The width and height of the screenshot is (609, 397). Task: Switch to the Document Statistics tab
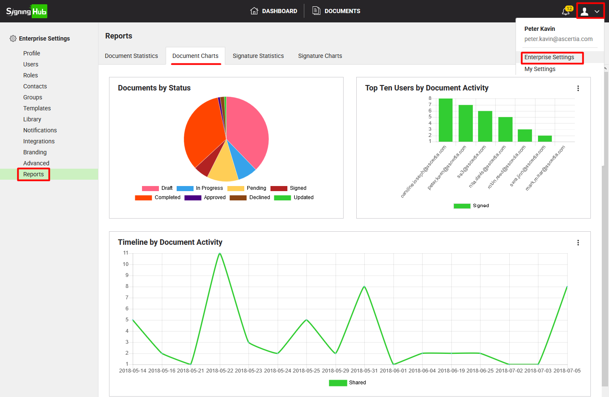coord(131,56)
